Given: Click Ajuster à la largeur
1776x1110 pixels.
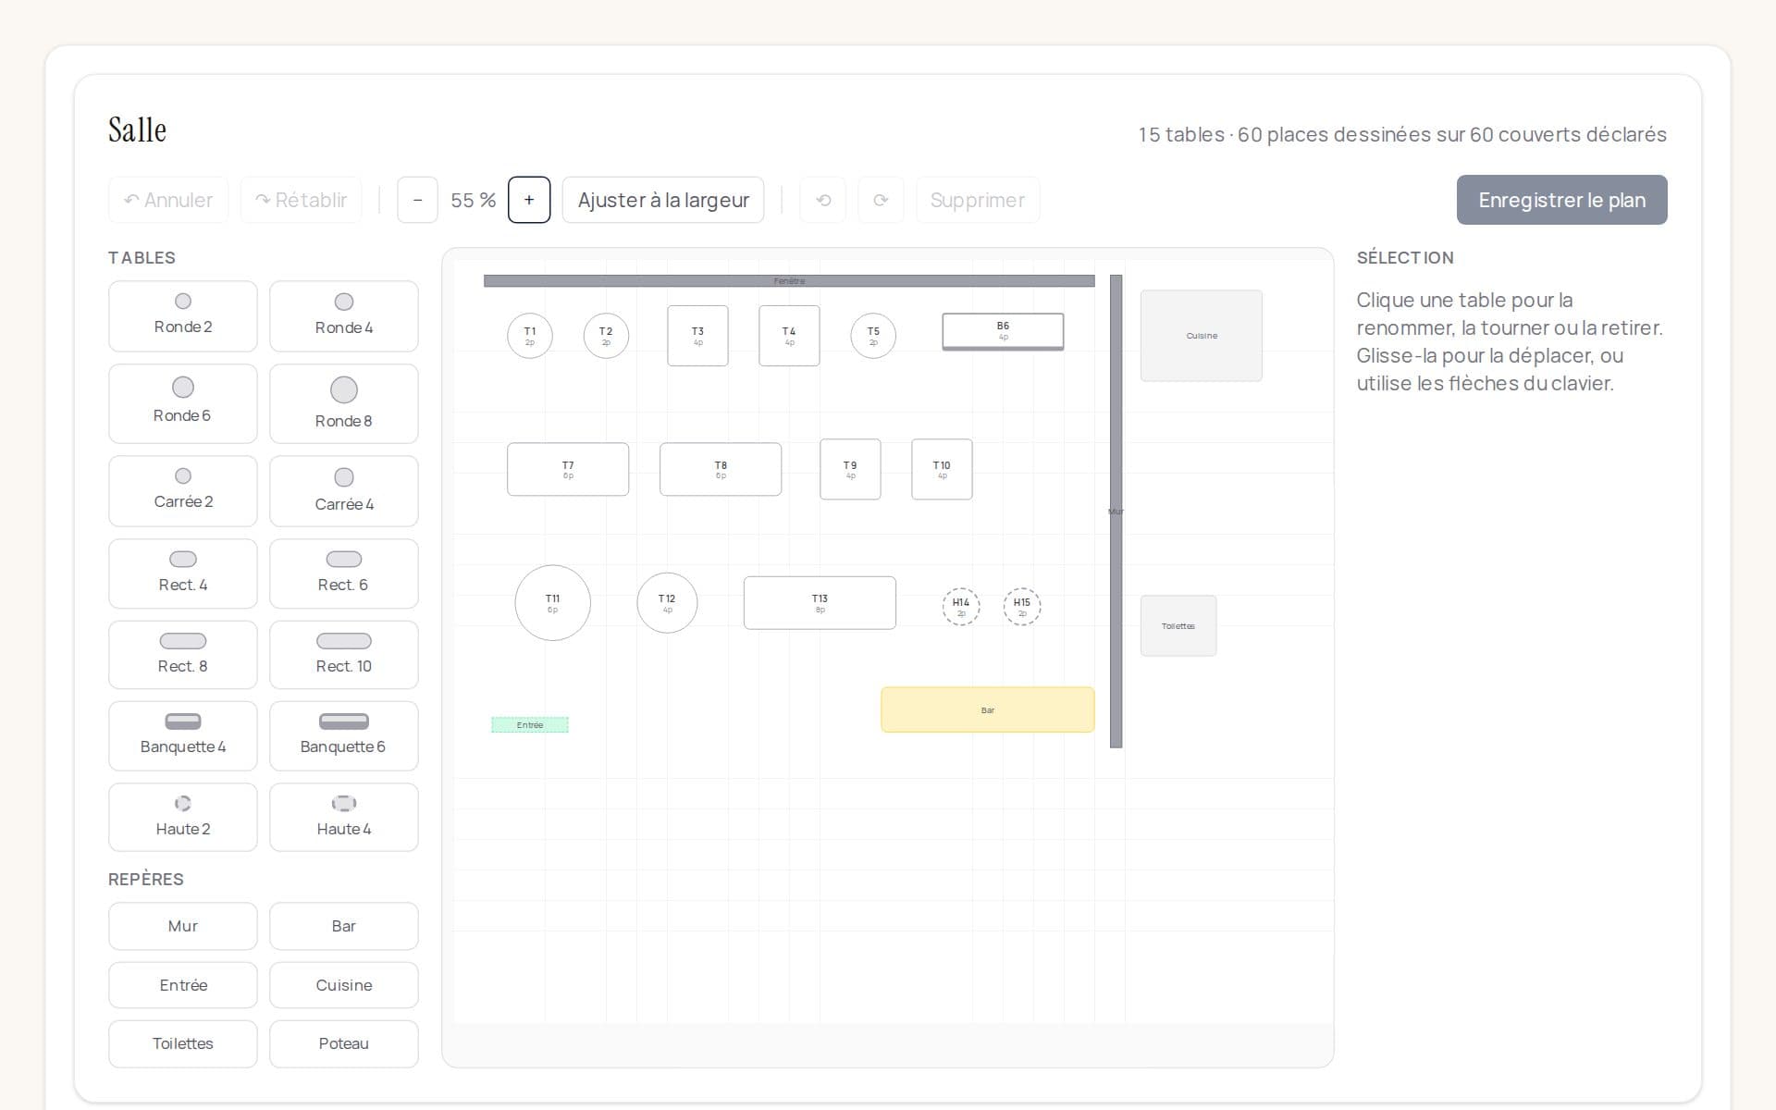Looking at the screenshot, I should [x=663, y=200].
